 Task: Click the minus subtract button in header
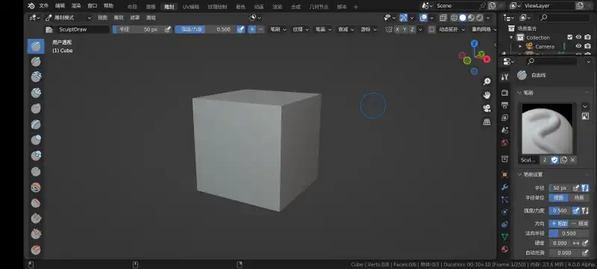260,29
